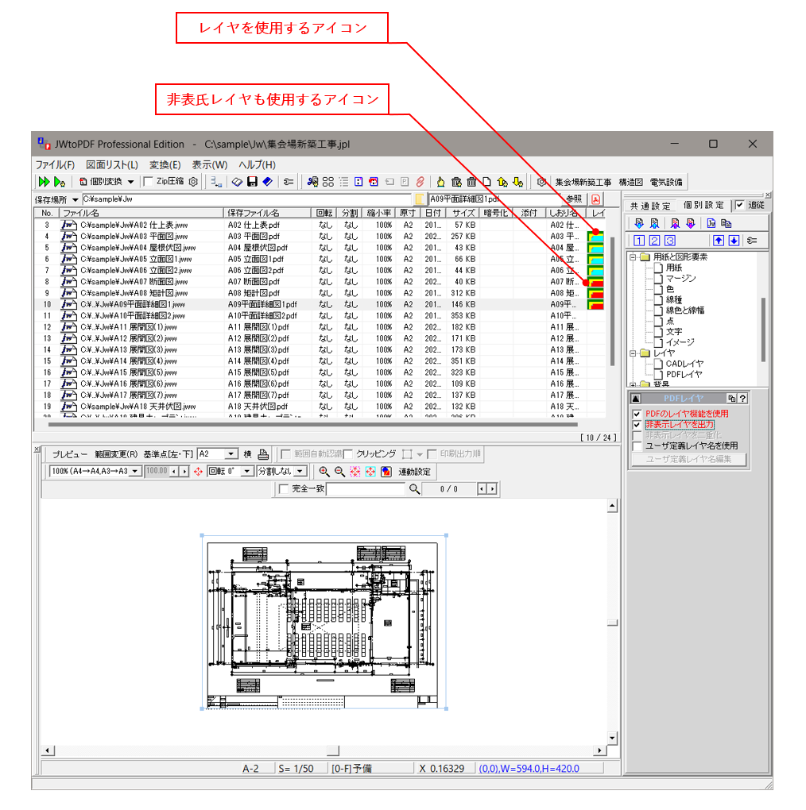Enable the Zip圧縮 checkbox
Screen dimensions: 806x810
pyautogui.click(x=149, y=182)
